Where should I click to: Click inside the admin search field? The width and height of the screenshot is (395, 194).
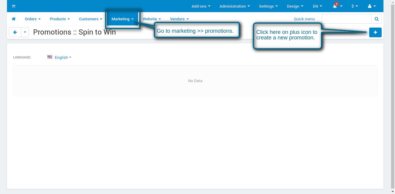(346, 18)
